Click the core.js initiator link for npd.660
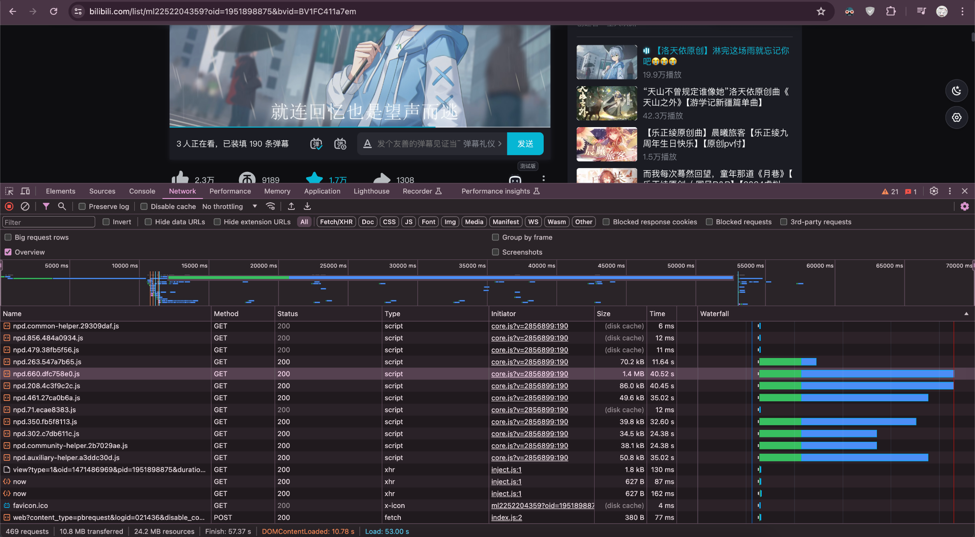This screenshot has height=537, width=975. pyautogui.click(x=529, y=374)
